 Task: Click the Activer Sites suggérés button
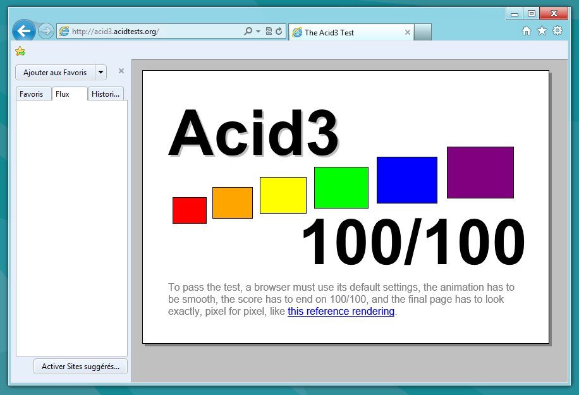(x=80, y=367)
